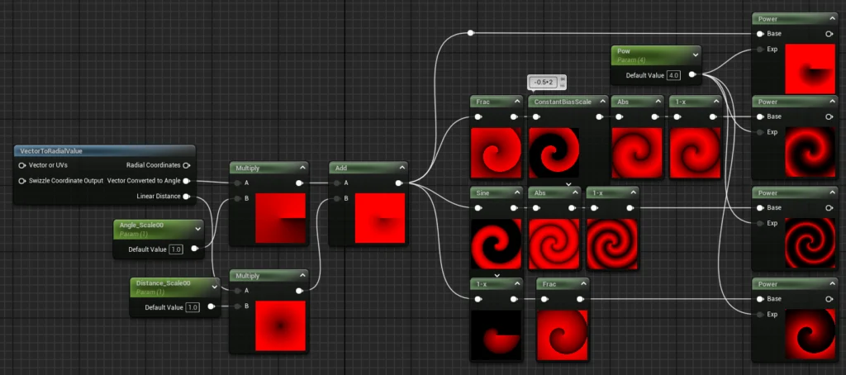Click the ConstantBiasScale node's input pin
This screenshot has height=375, width=846.
point(535,116)
